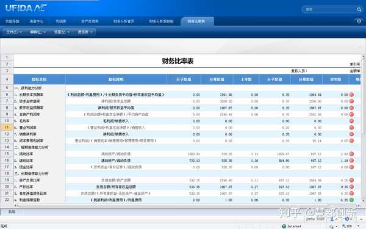Image resolution: width=366 pixels, height=229 pixels.
Task: Click the 指标说明 column header
Action: point(116,79)
